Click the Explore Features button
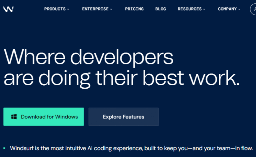Image resolution: width=256 pixels, height=157 pixels. [123, 117]
